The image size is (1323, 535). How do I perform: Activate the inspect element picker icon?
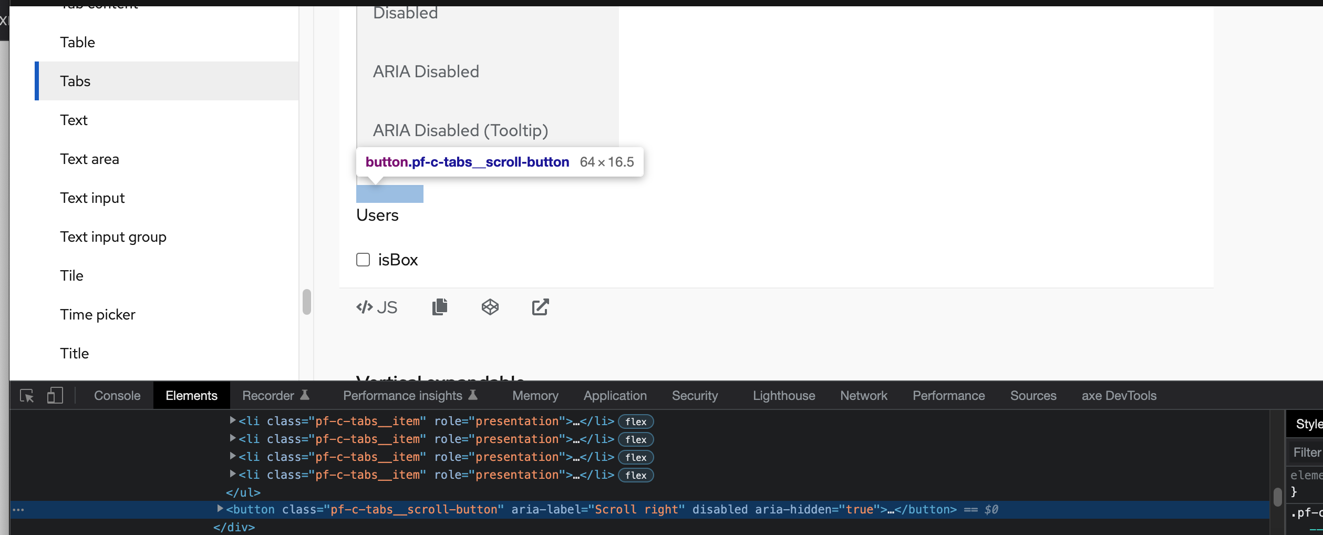[x=27, y=396]
